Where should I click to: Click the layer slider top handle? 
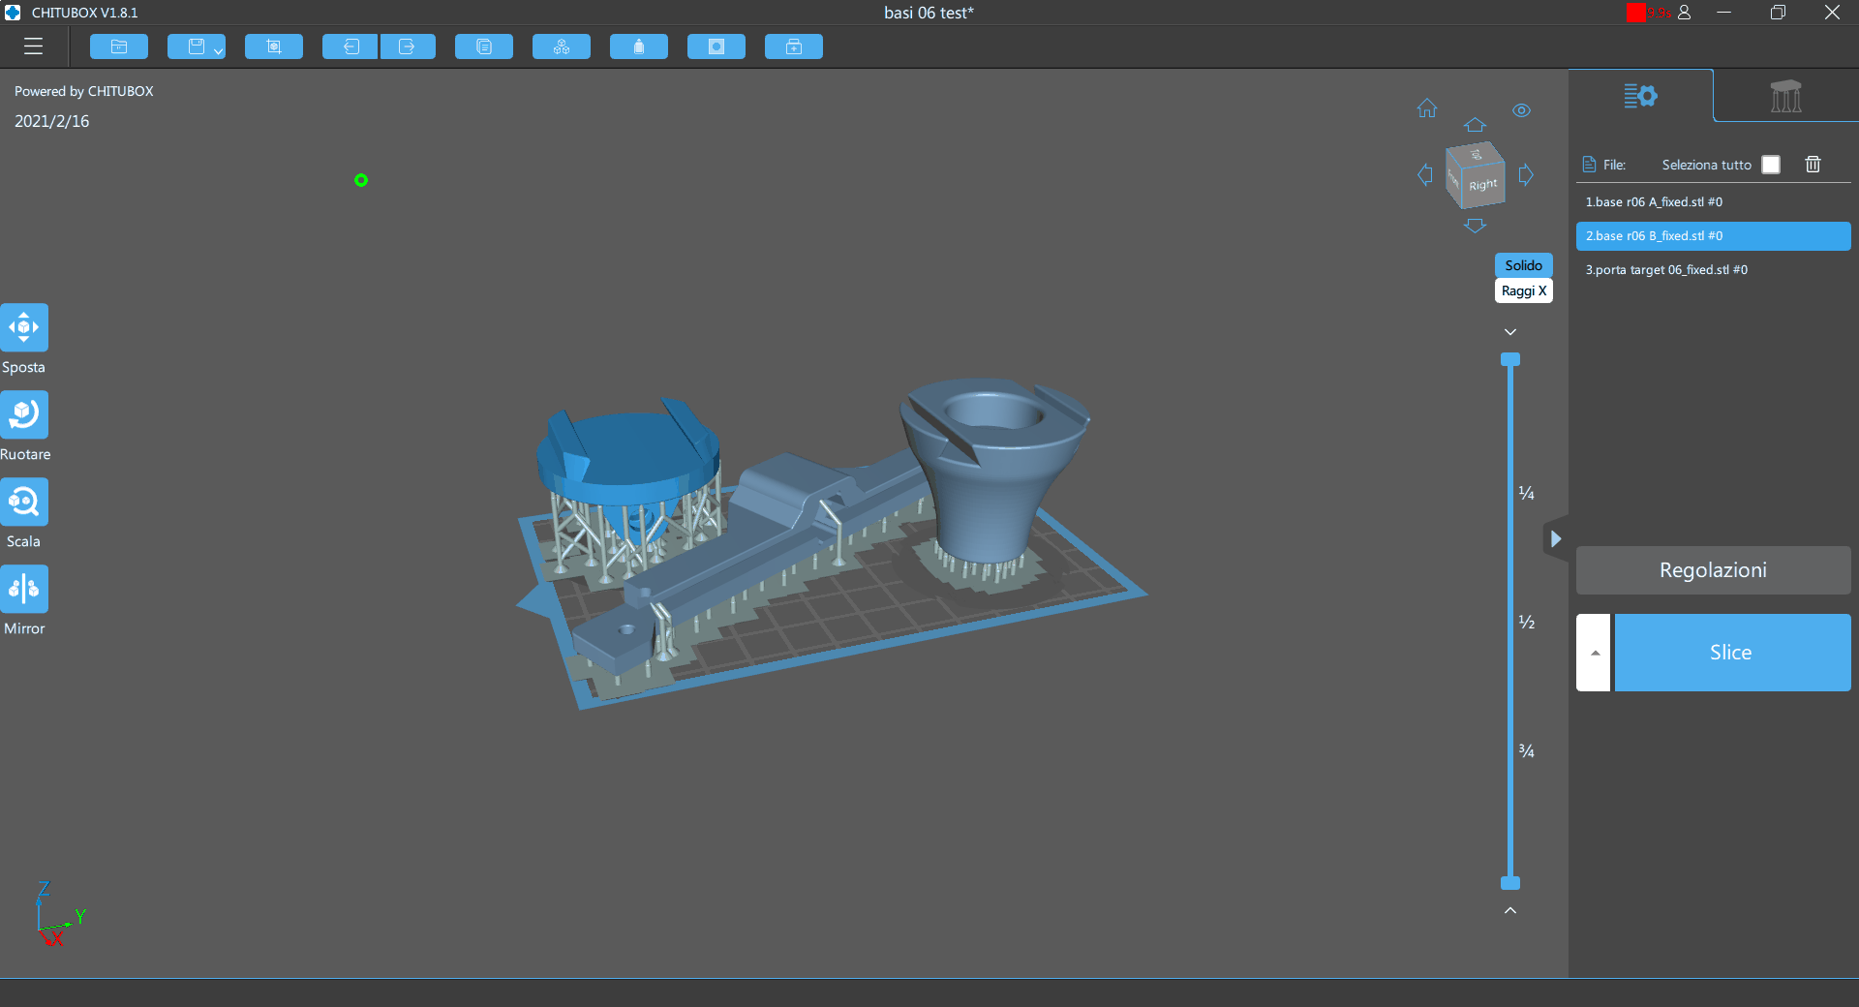click(1510, 359)
